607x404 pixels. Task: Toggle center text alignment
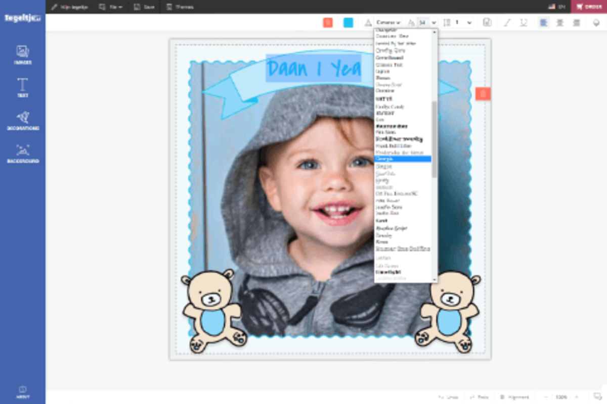(x=560, y=23)
